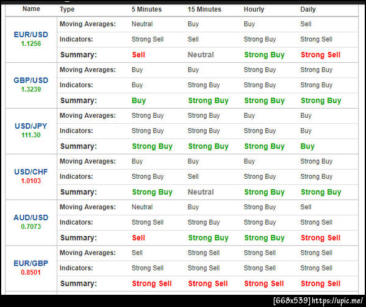Screen dimensions: 366x307
Task: Select EUR/USD Daily Strong Sell summary
Action: 320,55
